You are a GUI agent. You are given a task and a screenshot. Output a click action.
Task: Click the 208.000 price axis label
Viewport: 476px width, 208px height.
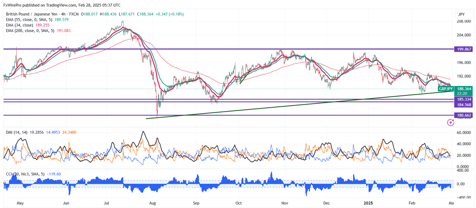pos(464,21)
